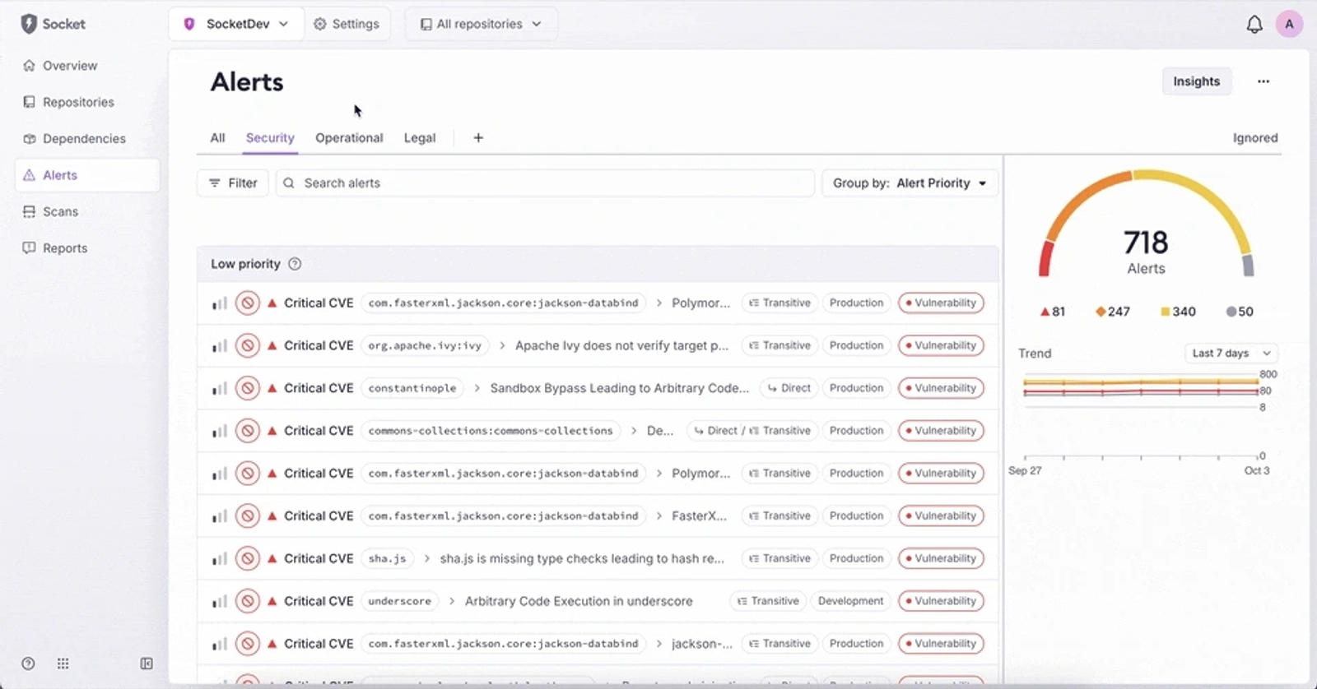This screenshot has height=689, width=1317.
Task: Add a new tab with plus icon
Action: (x=478, y=138)
